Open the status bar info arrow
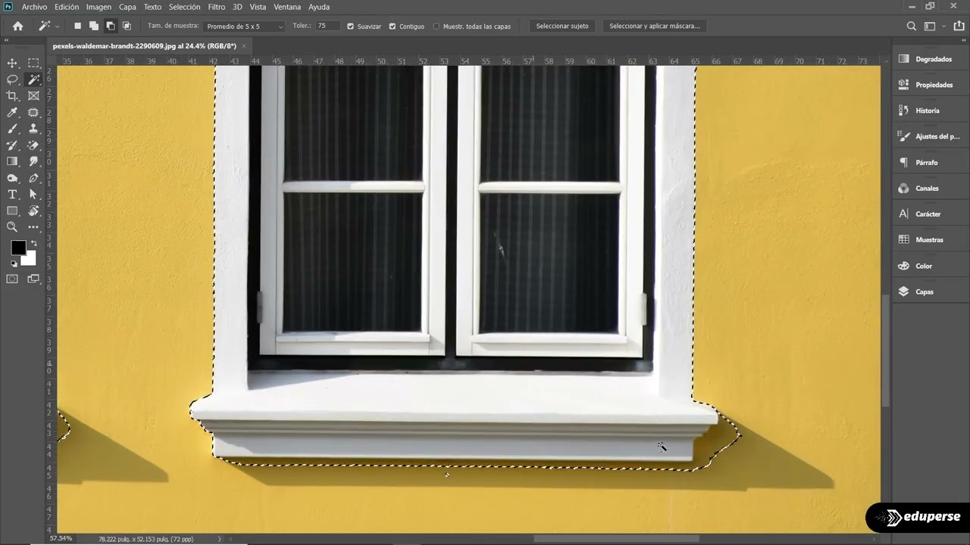This screenshot has height=545, width=970. click(x=220, y=539)
